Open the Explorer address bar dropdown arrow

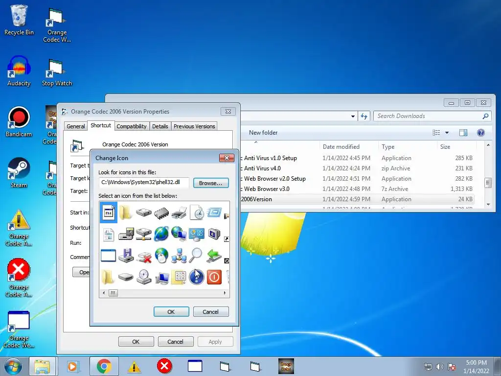click(353, 117)
